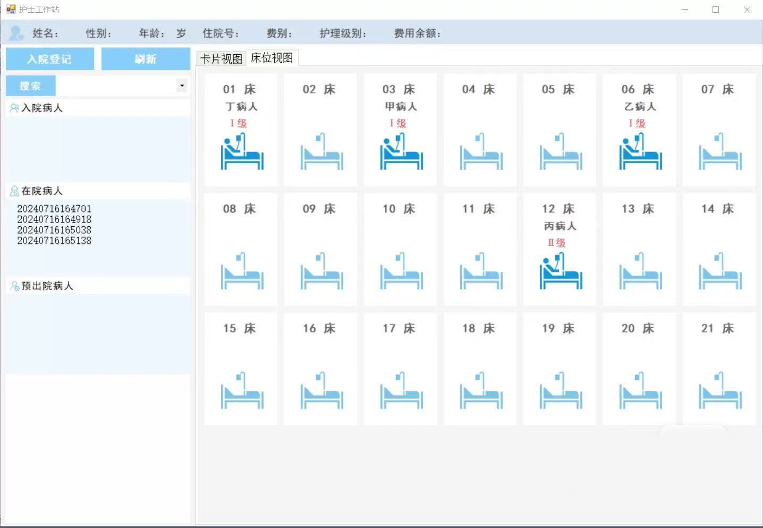
Task: Click the 费用余额 field label
Action: [418, 33]
